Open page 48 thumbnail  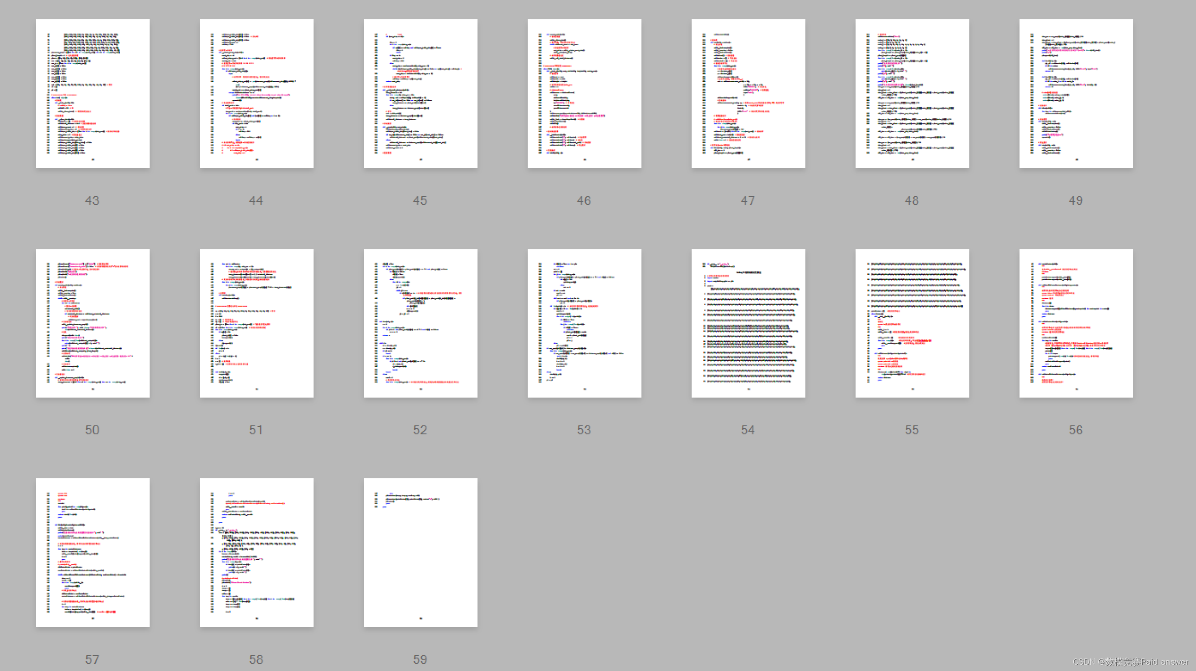[x=912, y=93]
